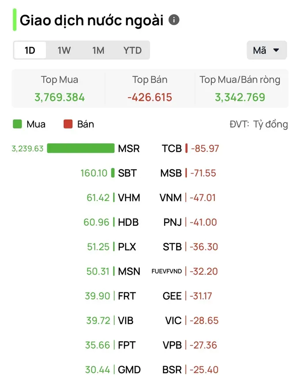Image resolution: width=300 pixels, height=386 pixels.
Task: Toggle the green Mua legend swatch
Action: pyautogui.click(x=17, y=124)
